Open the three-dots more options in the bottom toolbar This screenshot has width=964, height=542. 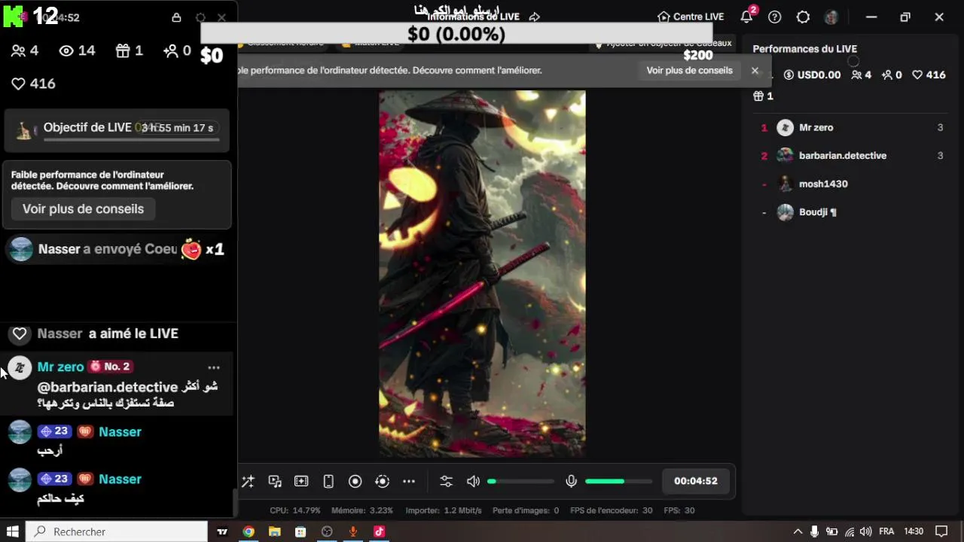409,481
